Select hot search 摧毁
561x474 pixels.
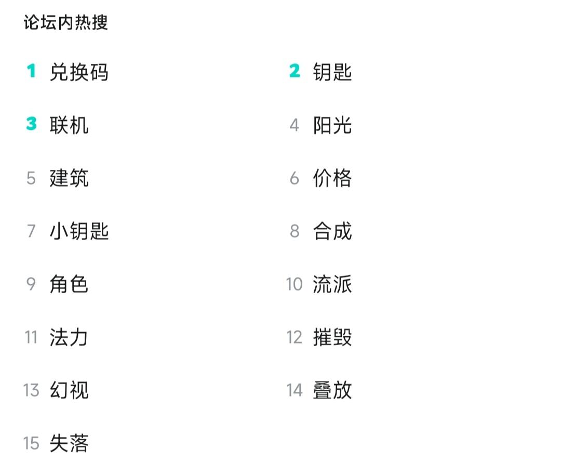coord(332,337)
